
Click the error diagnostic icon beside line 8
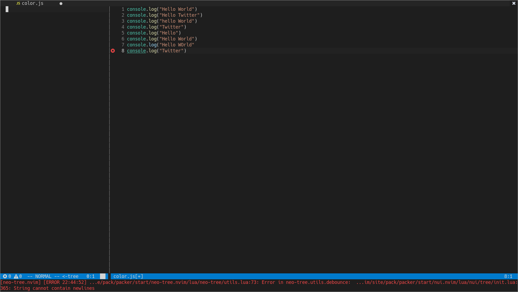[x=113, y=51]
